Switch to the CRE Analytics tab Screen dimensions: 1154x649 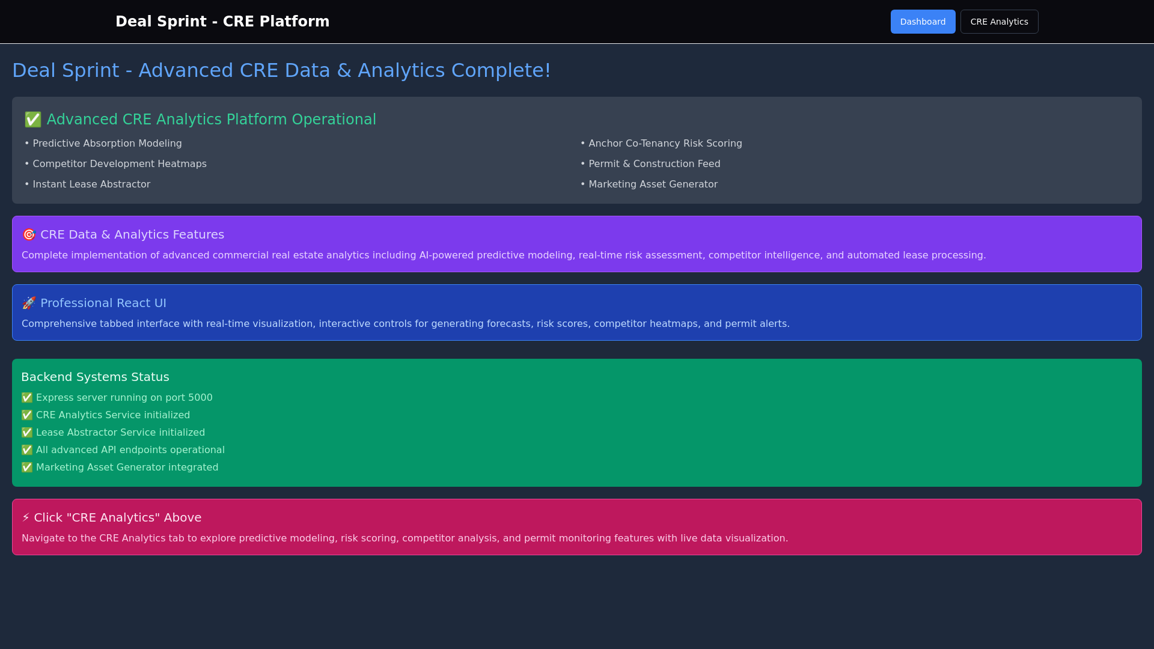click(999, 22)
